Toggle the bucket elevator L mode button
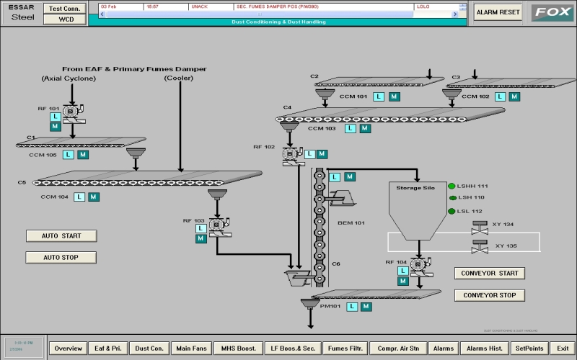This screenshot has width=577, height=360. point(334,177)
